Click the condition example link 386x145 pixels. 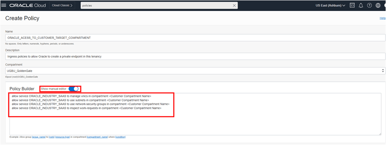point(121,137)
